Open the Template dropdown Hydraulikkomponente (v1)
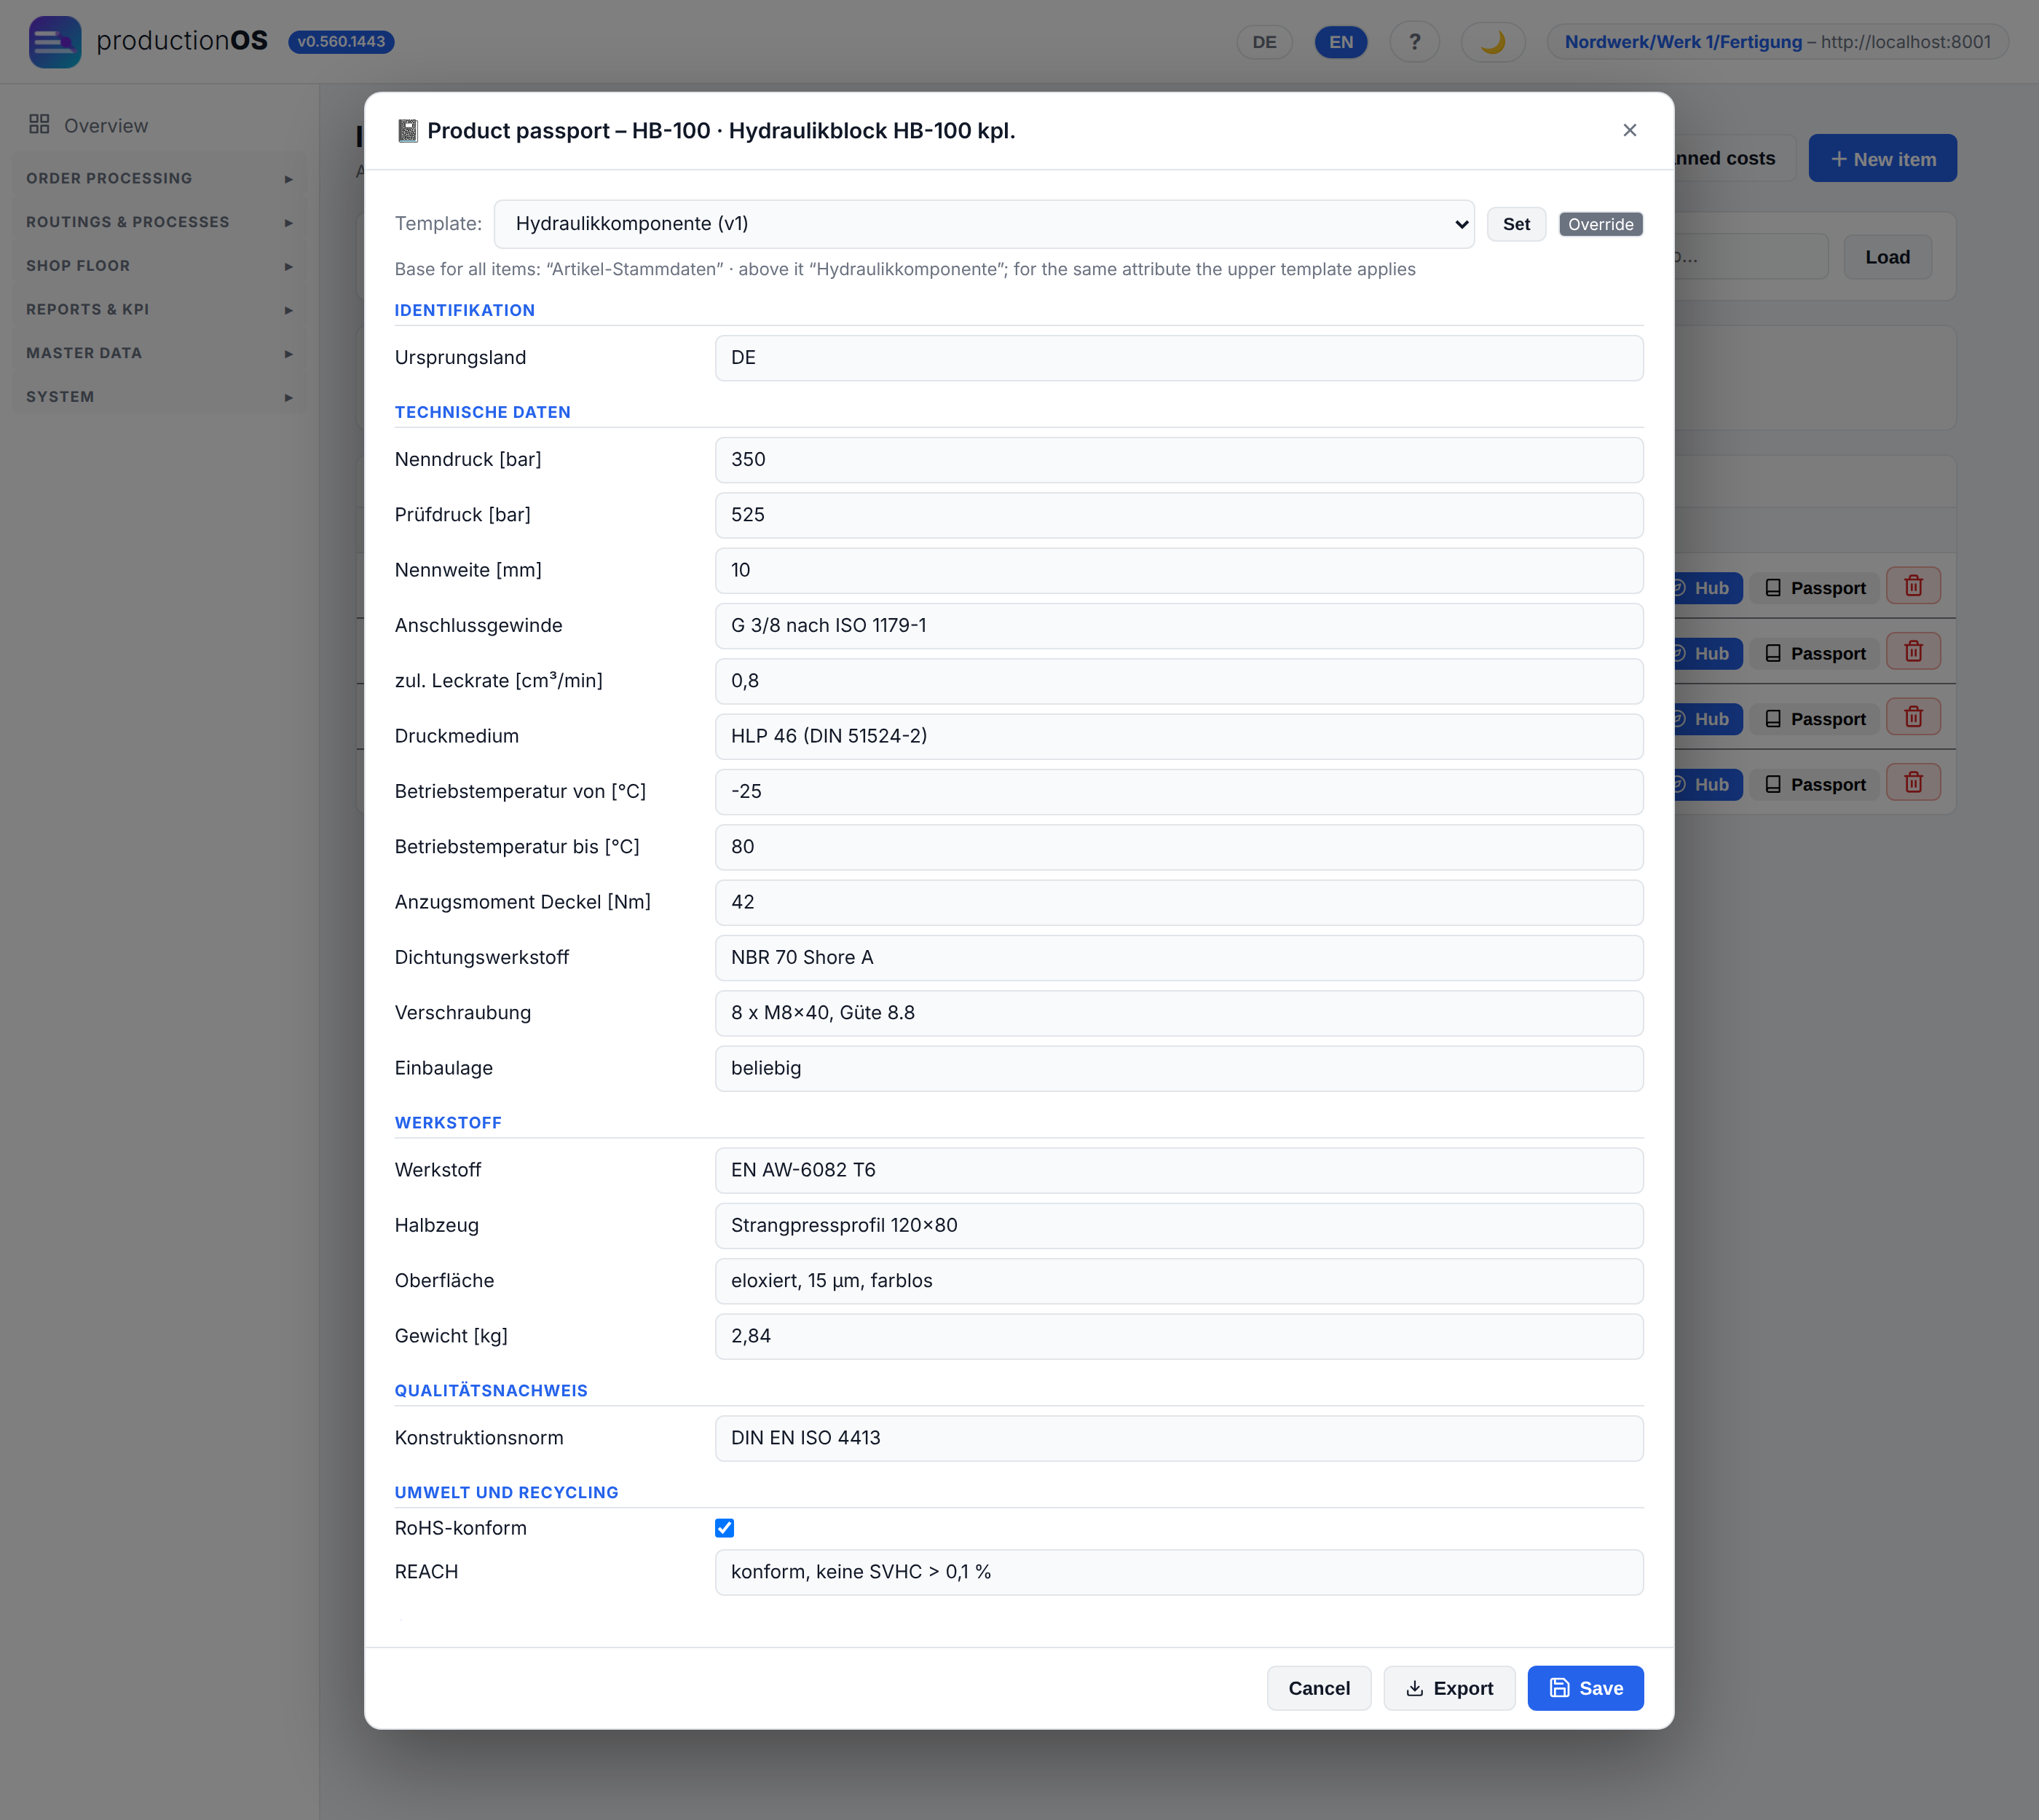The image size is (2039, 1820). [x=985, y=224]
